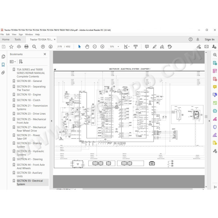Open the zoom level dropdown
Viewport: 218px width, 218px height.
pyautogui.click(x=118, y=47)
